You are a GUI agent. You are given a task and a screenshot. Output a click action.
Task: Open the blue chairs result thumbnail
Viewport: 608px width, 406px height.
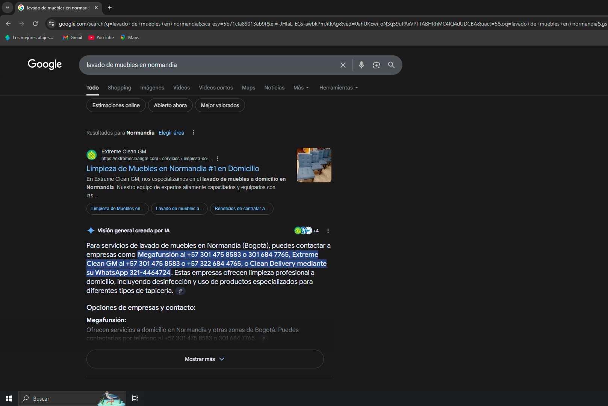(314, 165)
